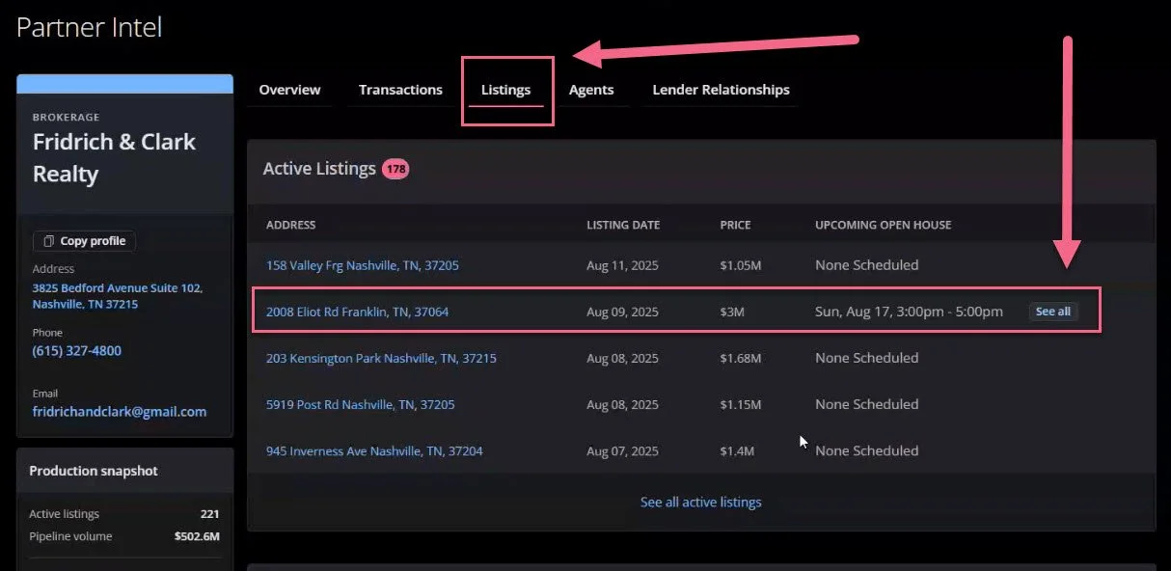Click the Pipeline volume $502.6M value

click(x=198, y=536)
